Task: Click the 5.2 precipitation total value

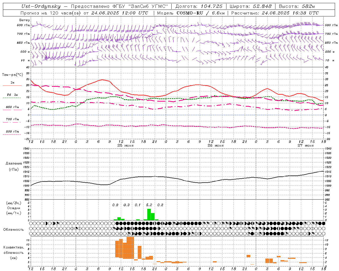Action: [149, 205]
